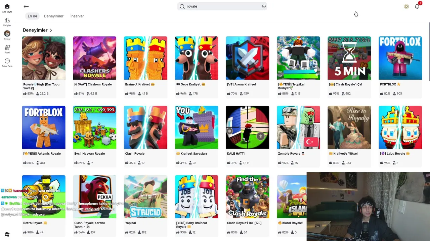Open the KALE HATTI game thumbnail
Screen dimensions: 430x241
coord(247,127)
